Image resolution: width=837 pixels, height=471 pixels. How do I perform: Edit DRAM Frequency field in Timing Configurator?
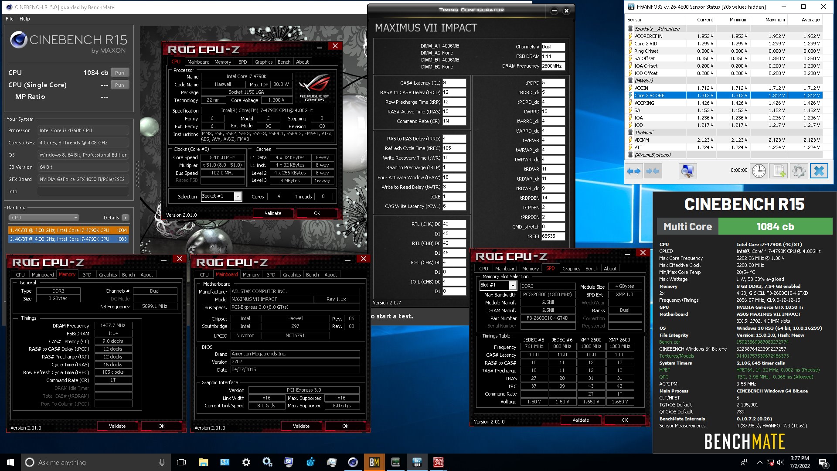553,66
